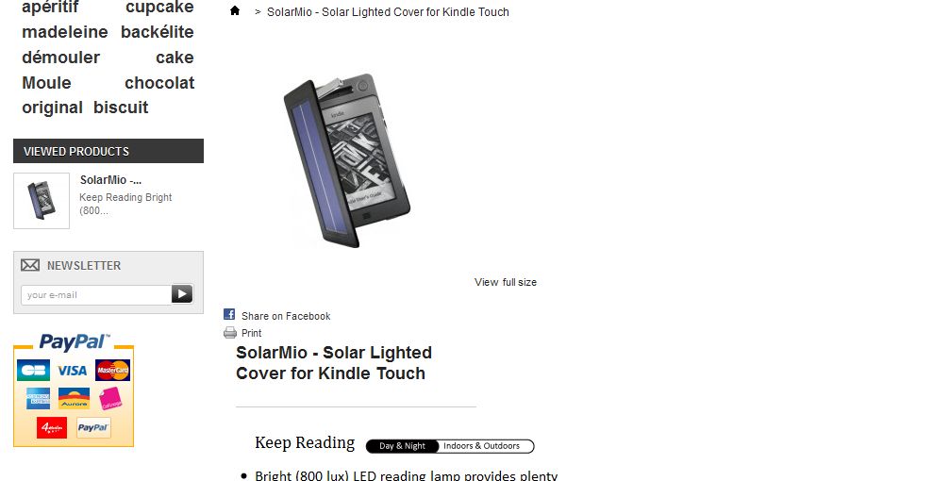Click the madeleine tag
Image resolution: width=950 pixels, height=481 pixels.
point(65,31)
